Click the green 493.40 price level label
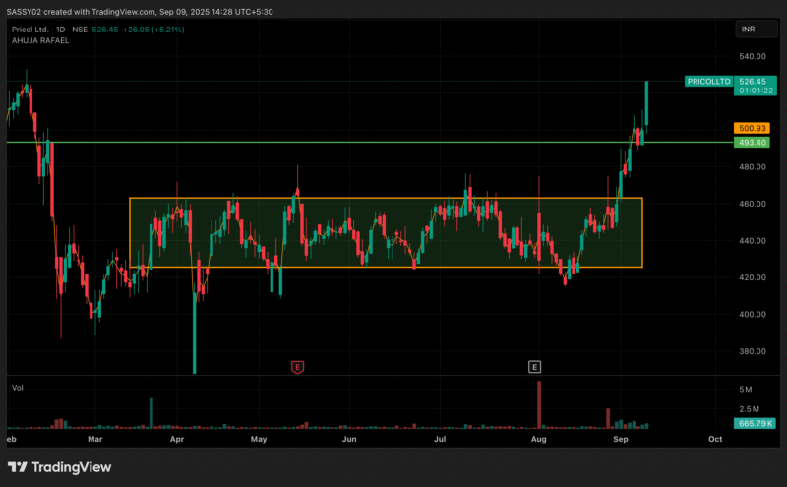Screen dimensions: 787x487 click(752, 142)
